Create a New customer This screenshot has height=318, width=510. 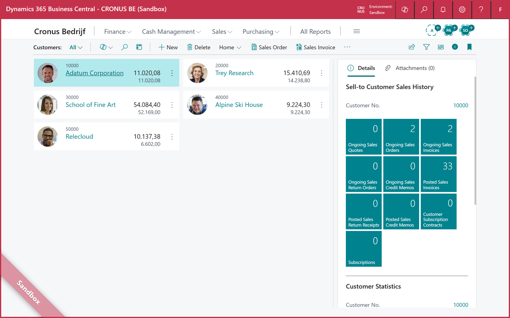pos(168,47)
